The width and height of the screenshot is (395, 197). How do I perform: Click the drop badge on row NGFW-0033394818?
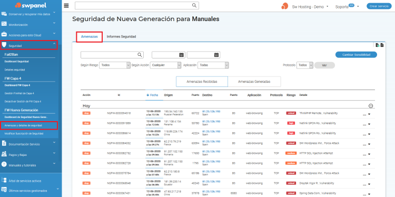[x=86, y=113]
